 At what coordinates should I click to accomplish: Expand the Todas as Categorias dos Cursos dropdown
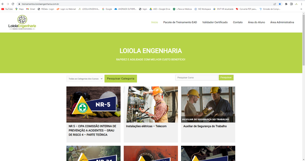(85, 79)
